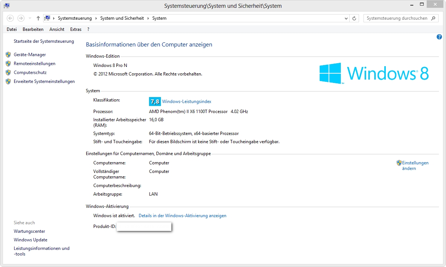Open Startseite der Systemsteuerung

tap(44, 41)
